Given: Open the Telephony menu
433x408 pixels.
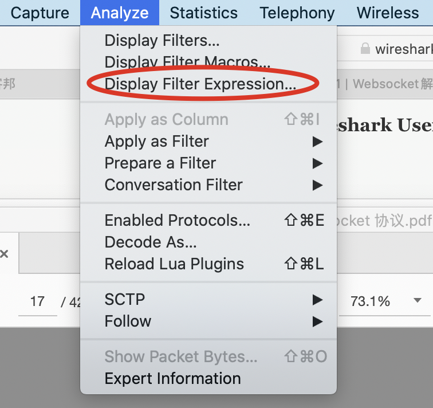Looking at the screenshot, I should 297,13.
